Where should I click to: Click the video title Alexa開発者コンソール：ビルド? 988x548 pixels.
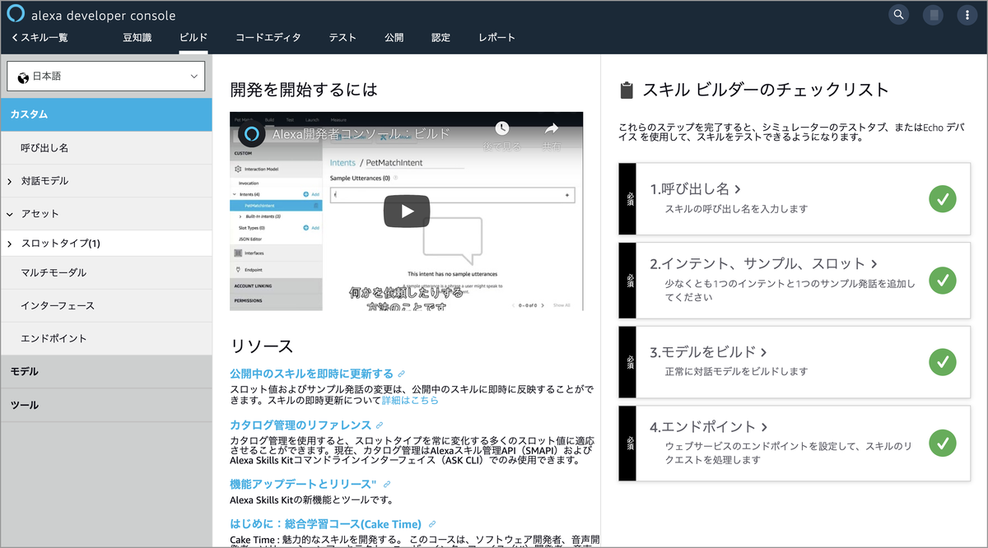click(x=361, y=133)
